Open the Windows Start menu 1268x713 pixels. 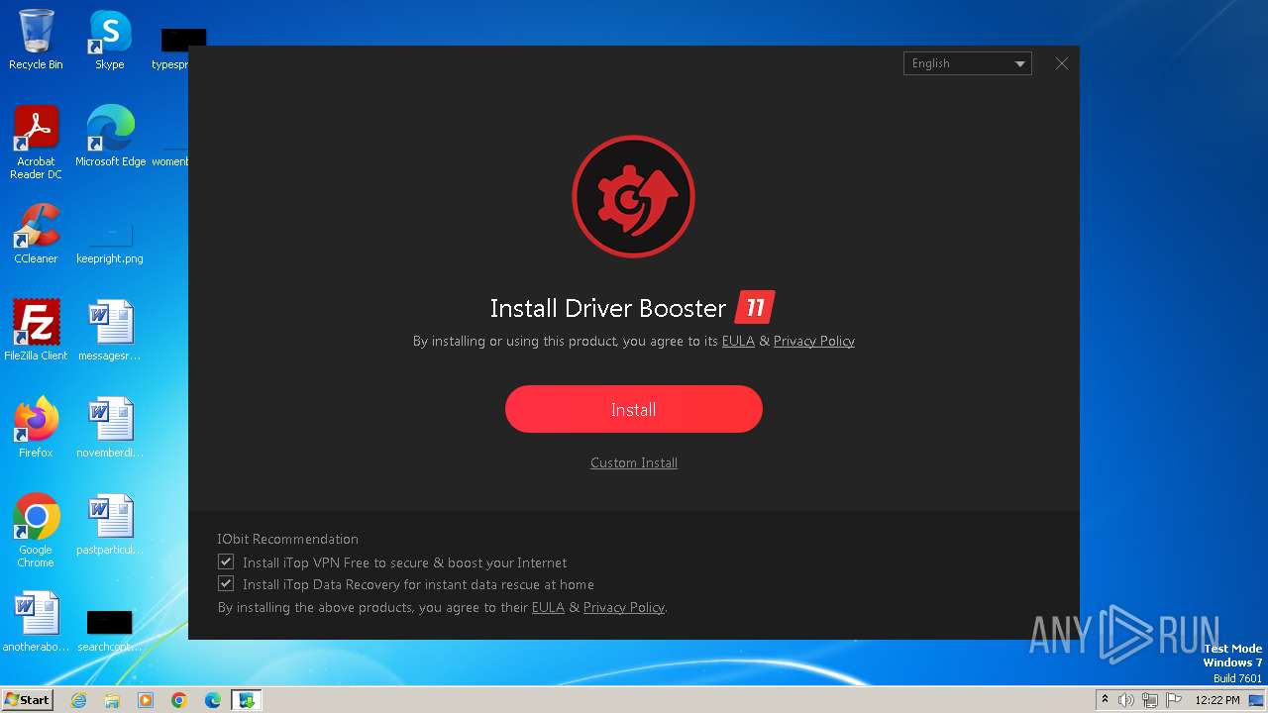pyautogui.click(x=28, y=700)
